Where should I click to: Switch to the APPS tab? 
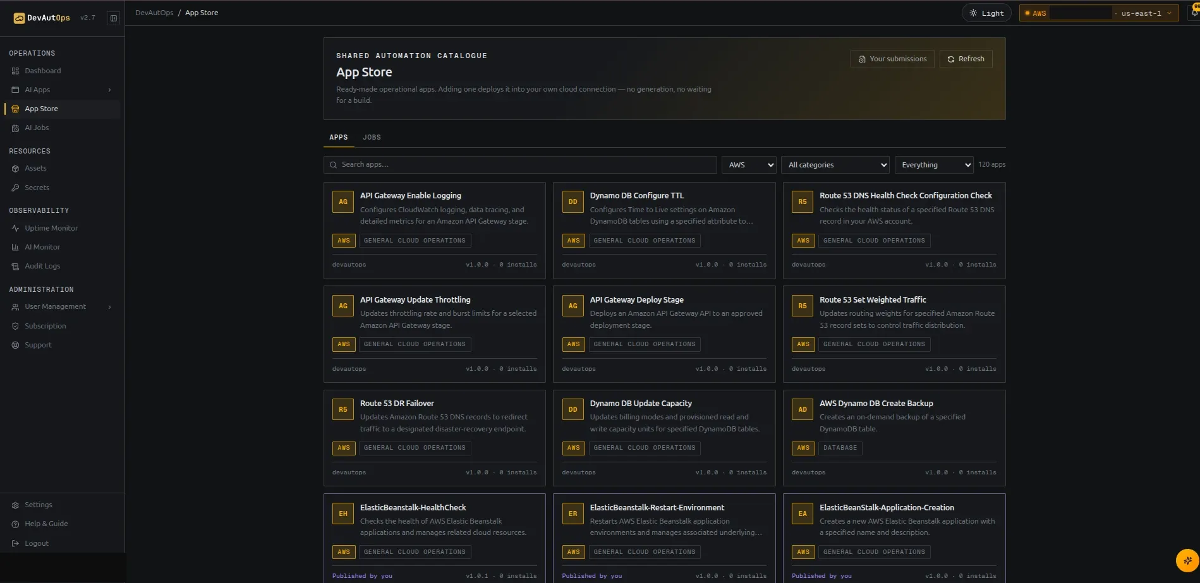point(339,137)
